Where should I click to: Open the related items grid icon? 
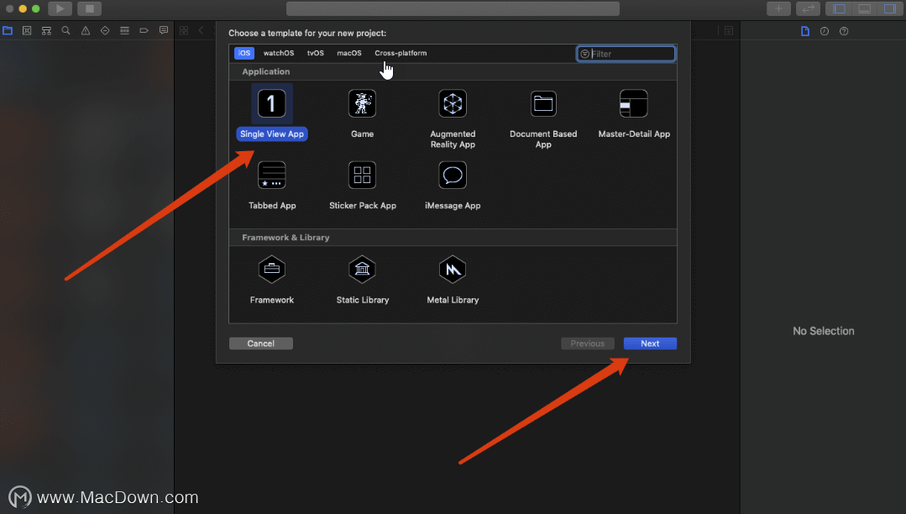[184, 30]
